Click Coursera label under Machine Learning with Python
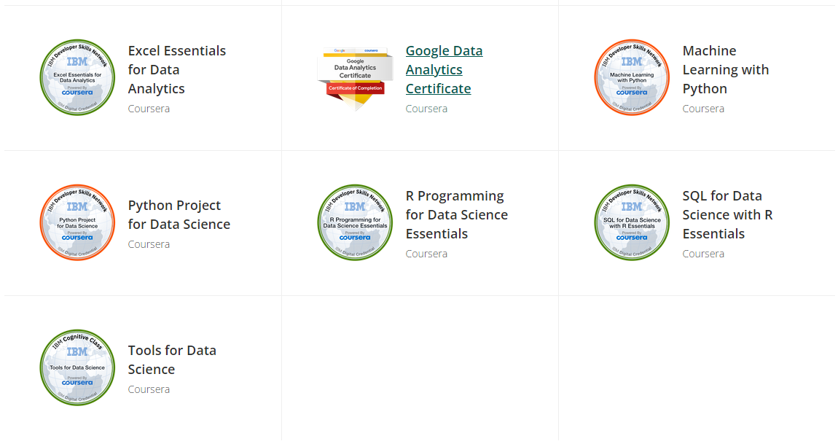This screenshot has width=838, height=444. tap(703, 109)
